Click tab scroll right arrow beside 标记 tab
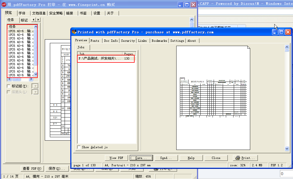The image size is (293, 179). (x=38, y=20)
